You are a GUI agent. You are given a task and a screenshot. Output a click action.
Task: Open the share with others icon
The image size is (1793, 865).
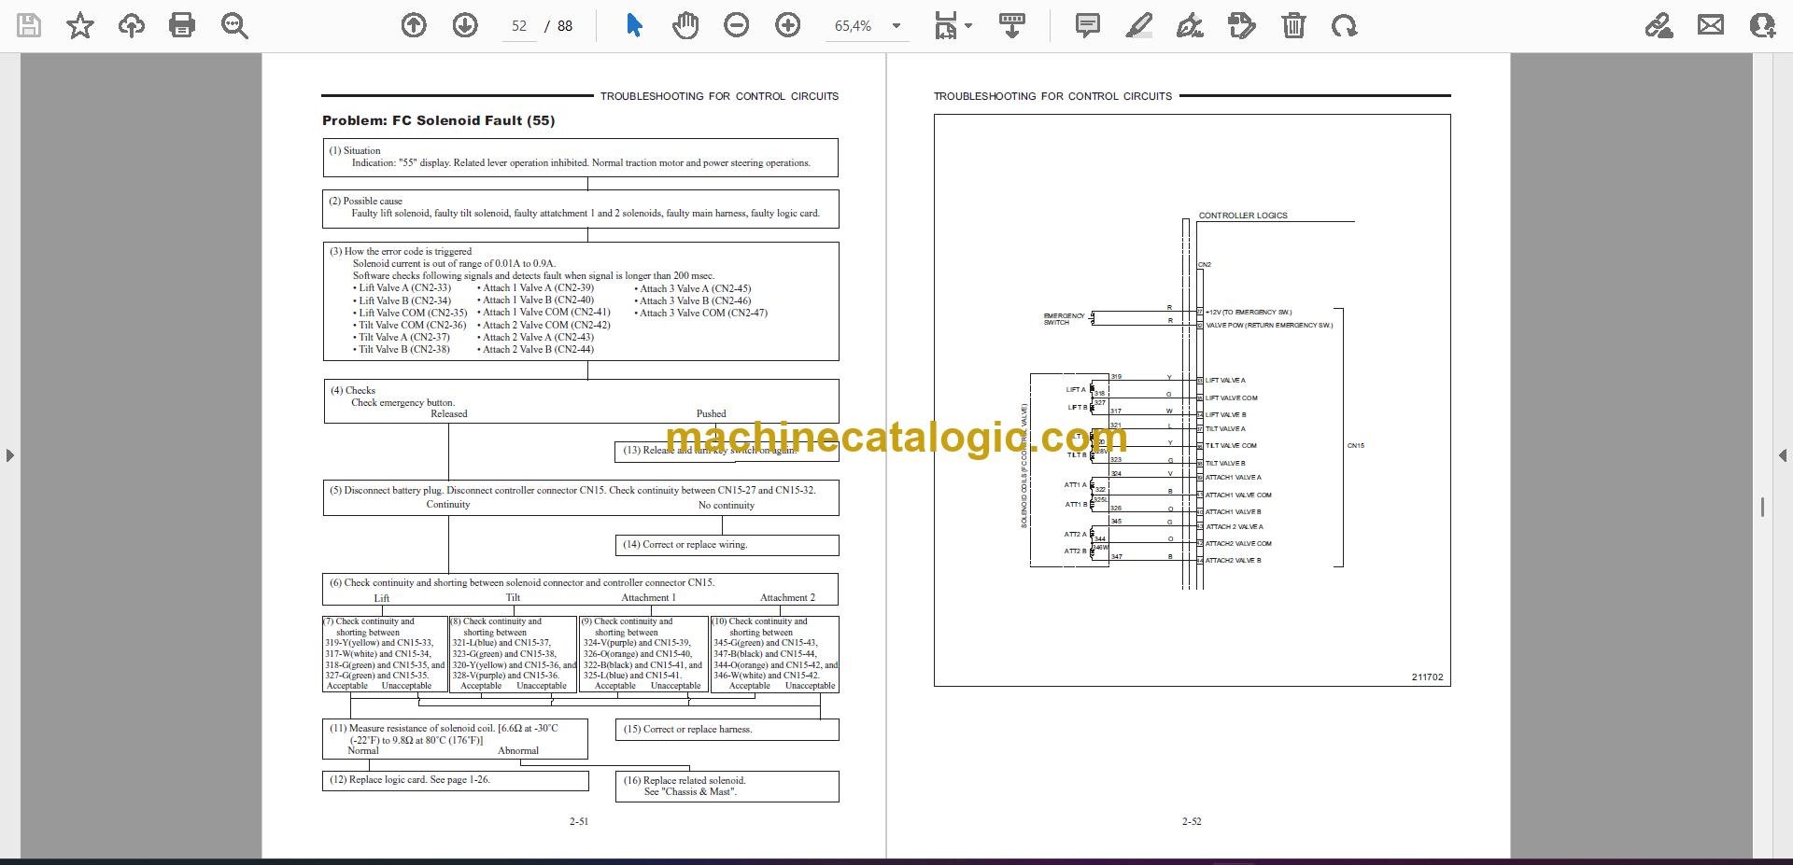pos(1762,25)
